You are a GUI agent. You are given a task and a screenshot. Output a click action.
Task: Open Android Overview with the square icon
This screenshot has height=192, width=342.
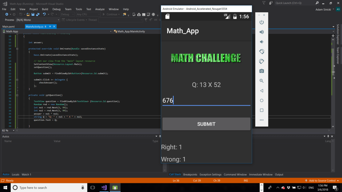click(x=262, y=110)
